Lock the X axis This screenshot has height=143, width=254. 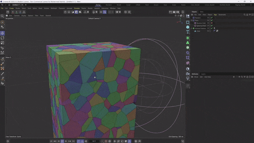(x=13, y=12)
